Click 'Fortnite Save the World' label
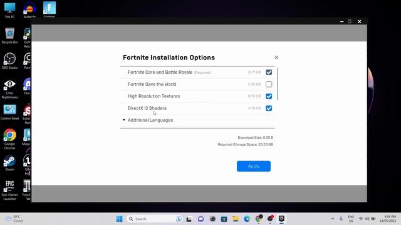401x225 pixels. [x=152, y=84]
